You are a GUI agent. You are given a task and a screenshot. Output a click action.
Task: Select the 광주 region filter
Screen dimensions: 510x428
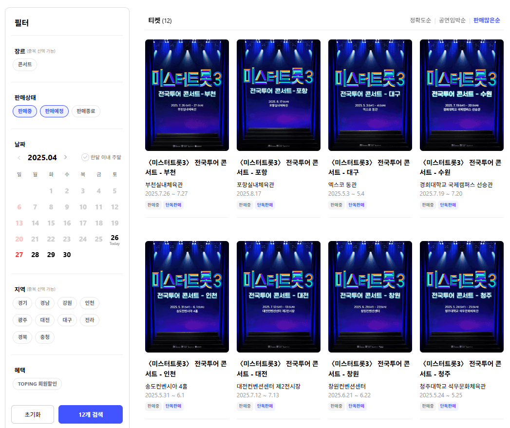click(22, 320)
